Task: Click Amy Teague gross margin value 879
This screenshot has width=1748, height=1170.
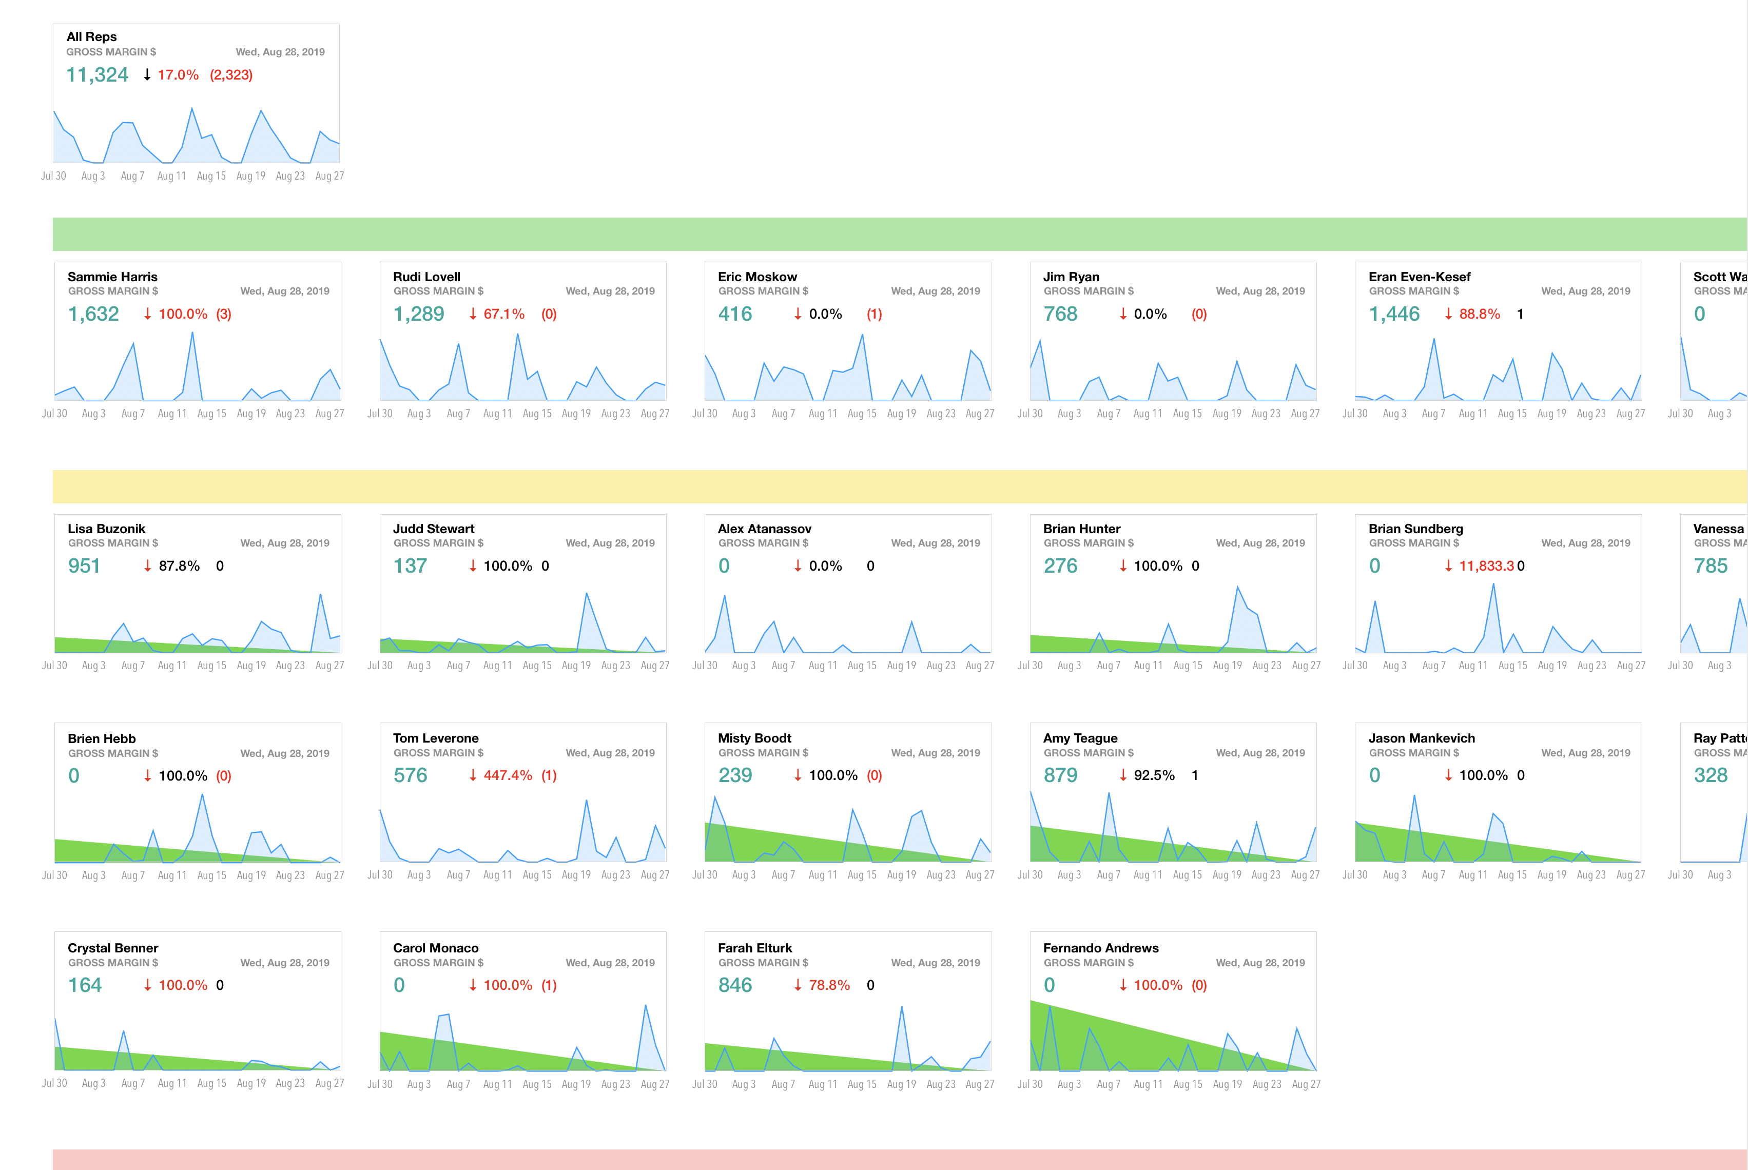Action: pyautogui.click(x=1061, y=776)
